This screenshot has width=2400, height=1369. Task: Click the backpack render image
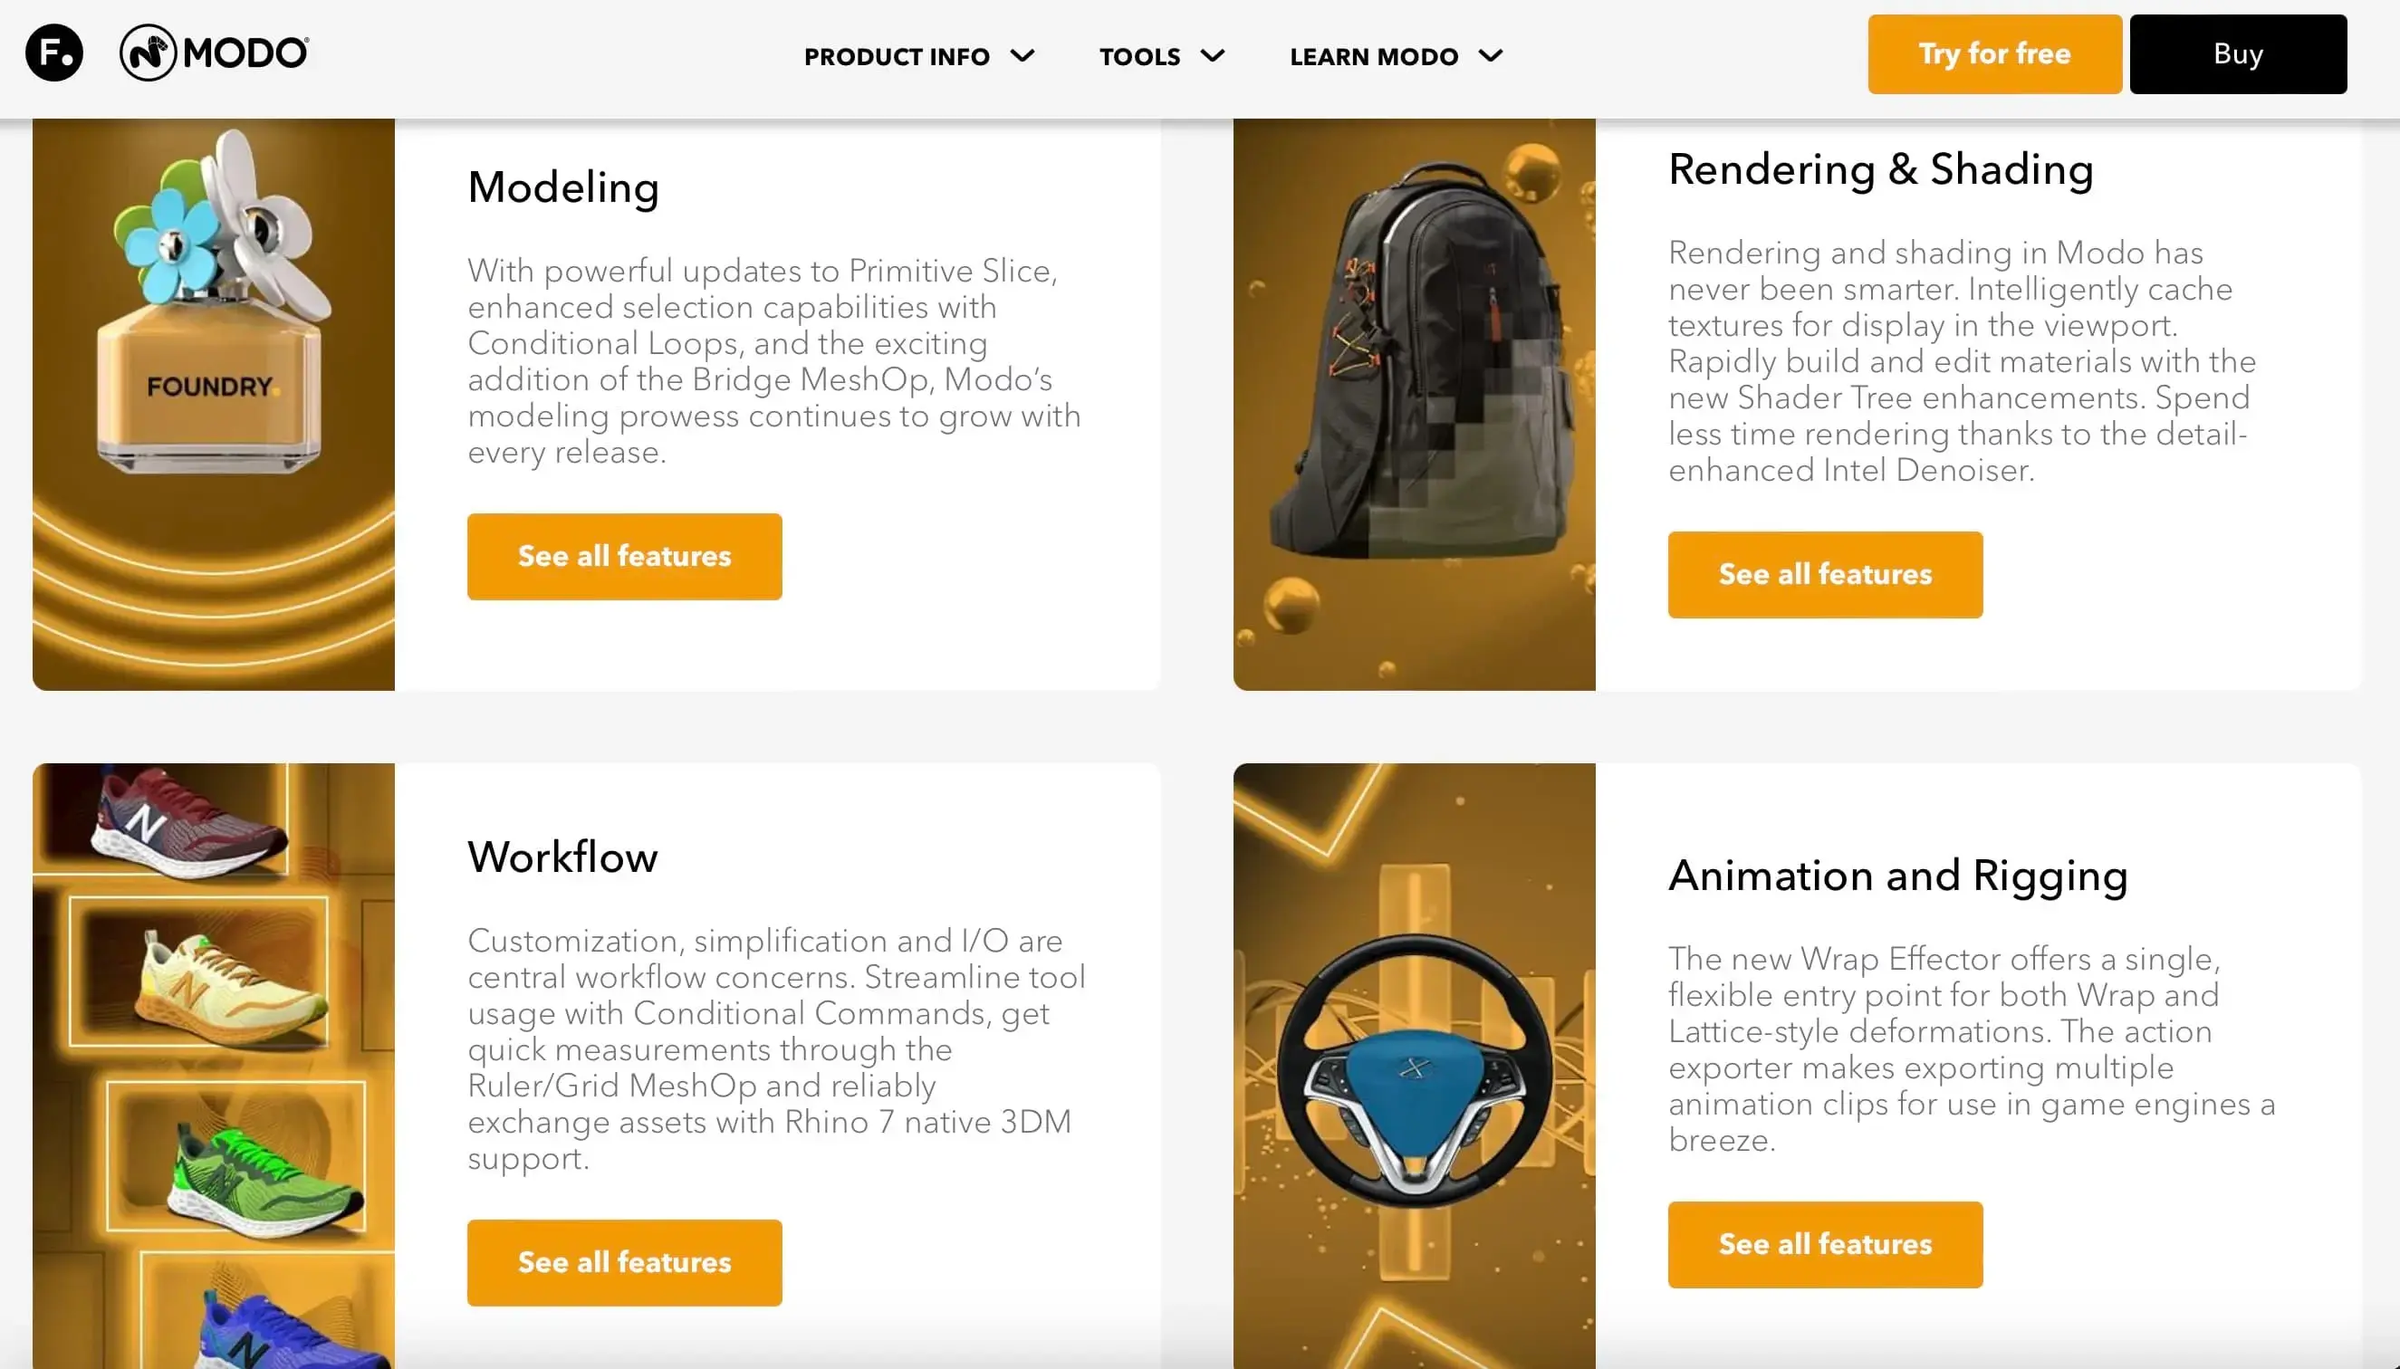(x=1415, y=405)
